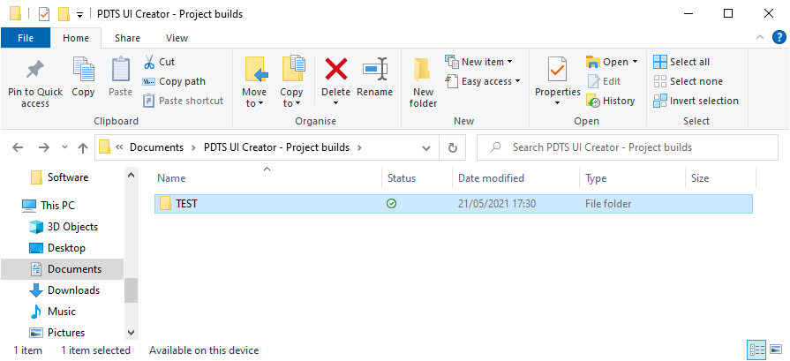Go up one folder level
Screen dimensions: 790x361
click(83, 147)
